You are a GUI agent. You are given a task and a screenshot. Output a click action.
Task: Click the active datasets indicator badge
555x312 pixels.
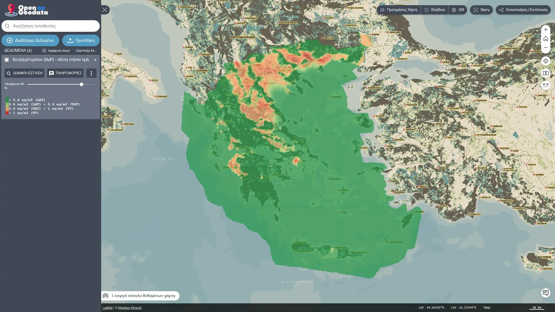point(140,296)
